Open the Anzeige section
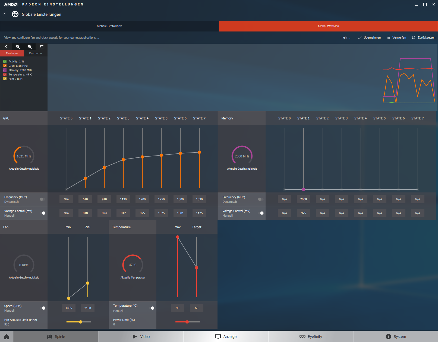 coord(226,337)
